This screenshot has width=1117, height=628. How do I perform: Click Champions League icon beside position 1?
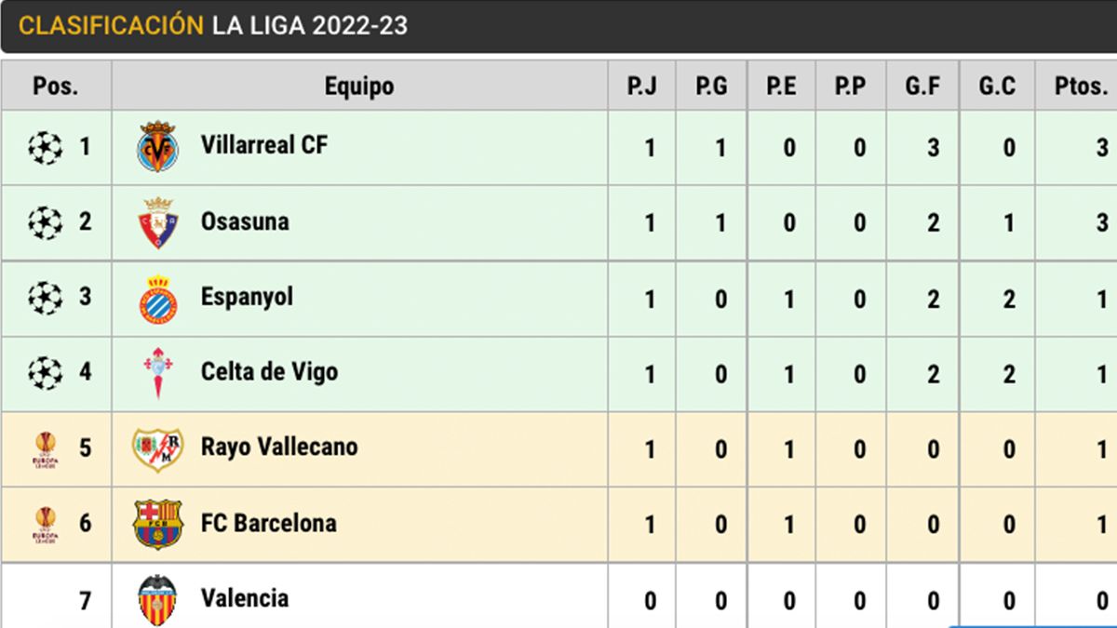pyautogui.click(x=45, y=147)
